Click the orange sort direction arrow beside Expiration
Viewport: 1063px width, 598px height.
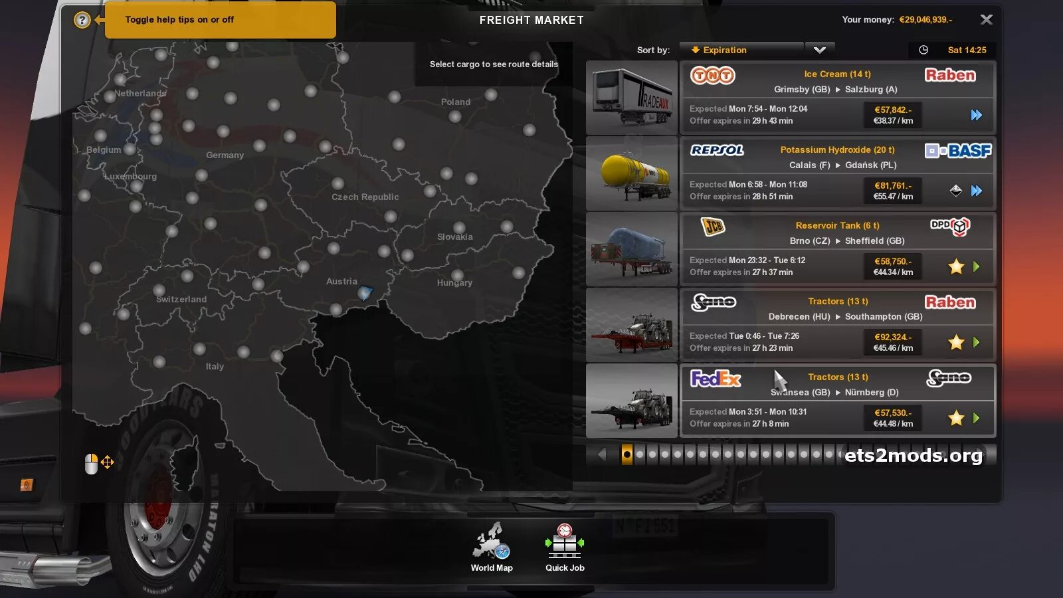click(696, 50)
